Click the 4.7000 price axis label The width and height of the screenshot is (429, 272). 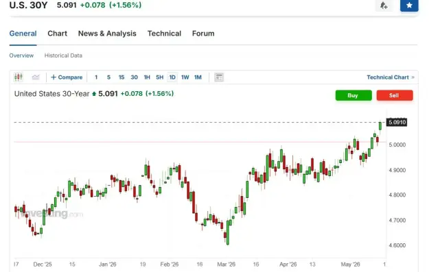click(397, 220)
